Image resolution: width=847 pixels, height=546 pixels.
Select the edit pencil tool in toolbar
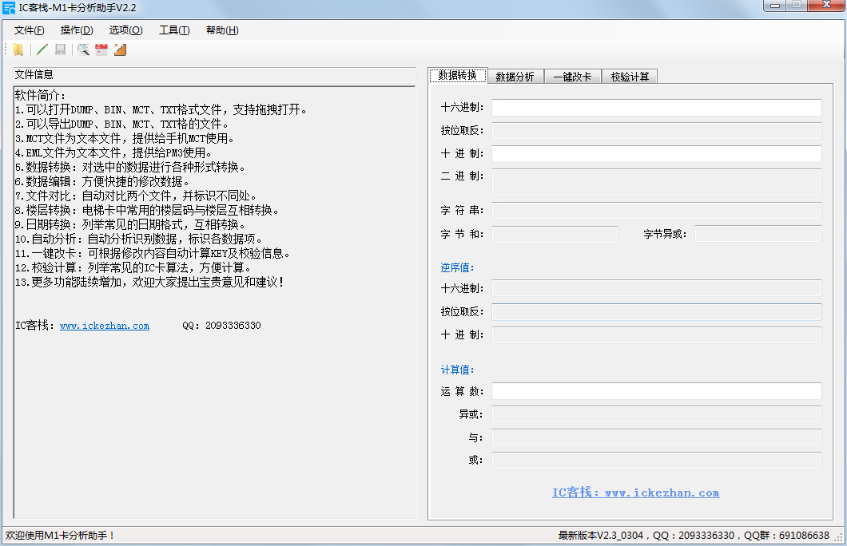(x=42, y=49)
